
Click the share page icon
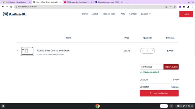(171, 7)
